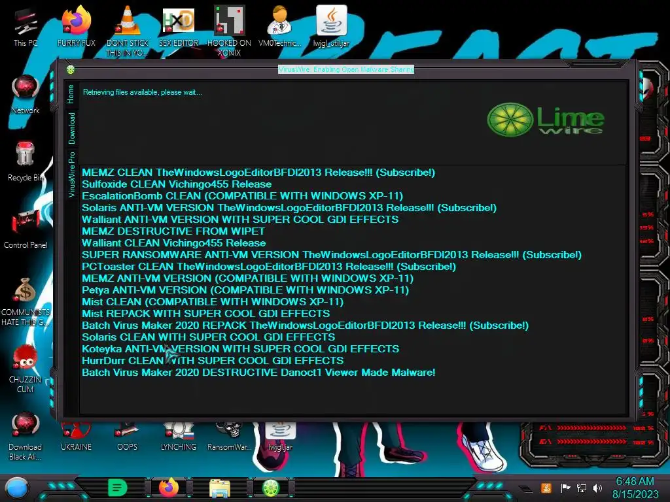Screen dimensions: 670x502
Task: Select PCToaster CLEAN entry
Action: click(269, 267)
